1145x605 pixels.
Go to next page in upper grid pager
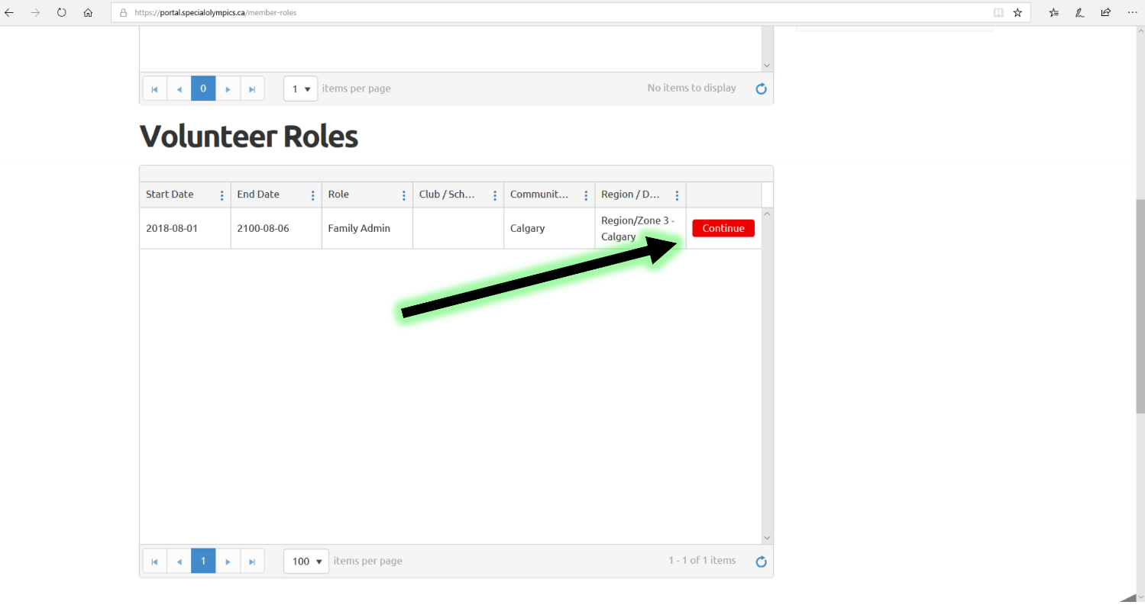(228, 88)
